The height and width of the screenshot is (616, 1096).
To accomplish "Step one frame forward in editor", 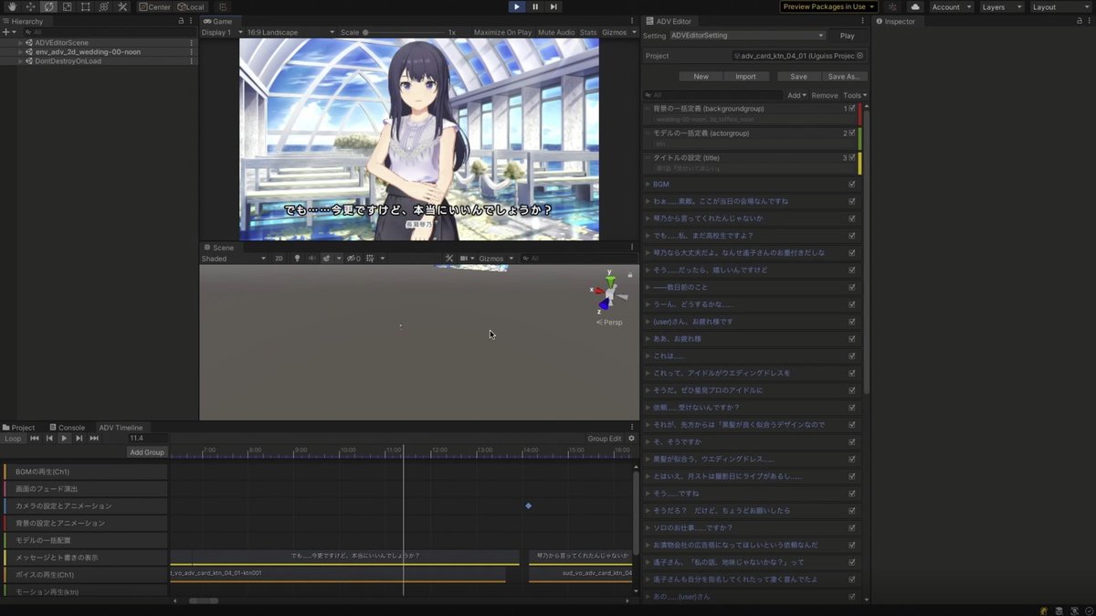I will [x=553, y=6].
